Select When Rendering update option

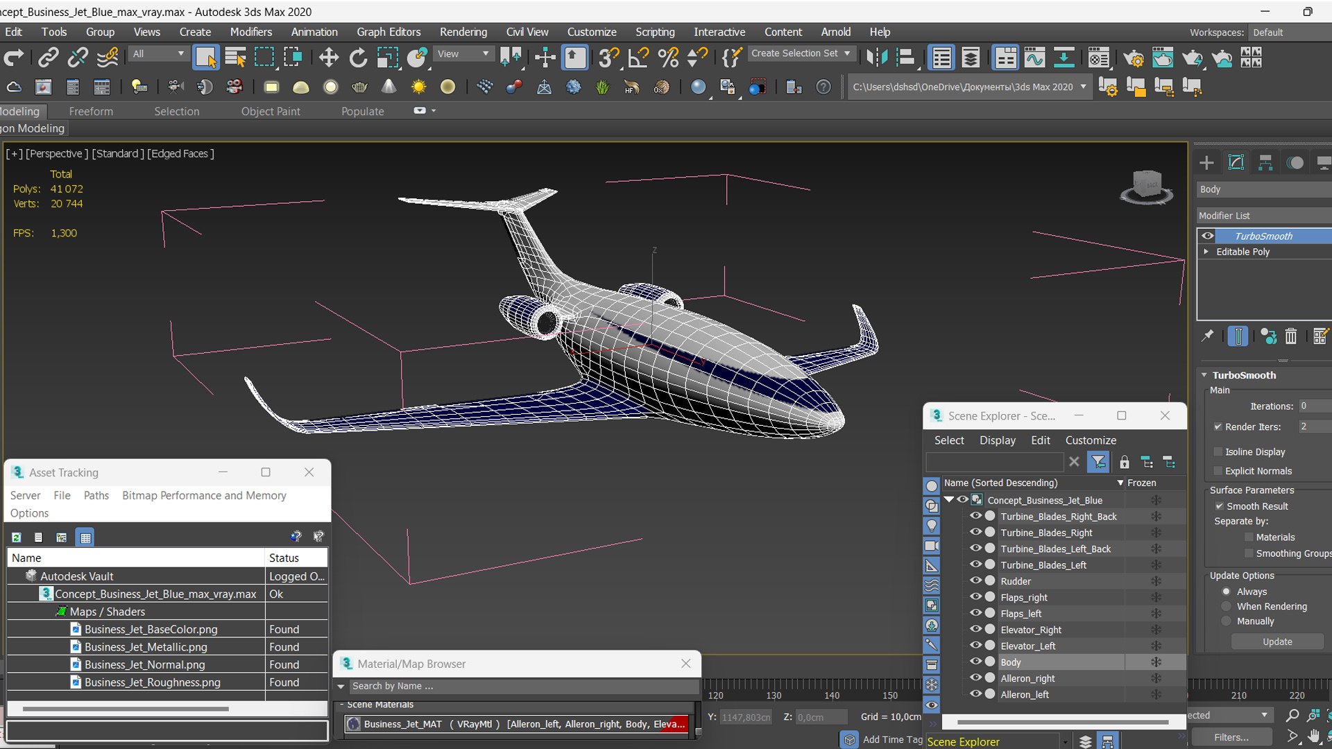[x=1227, y=606]
